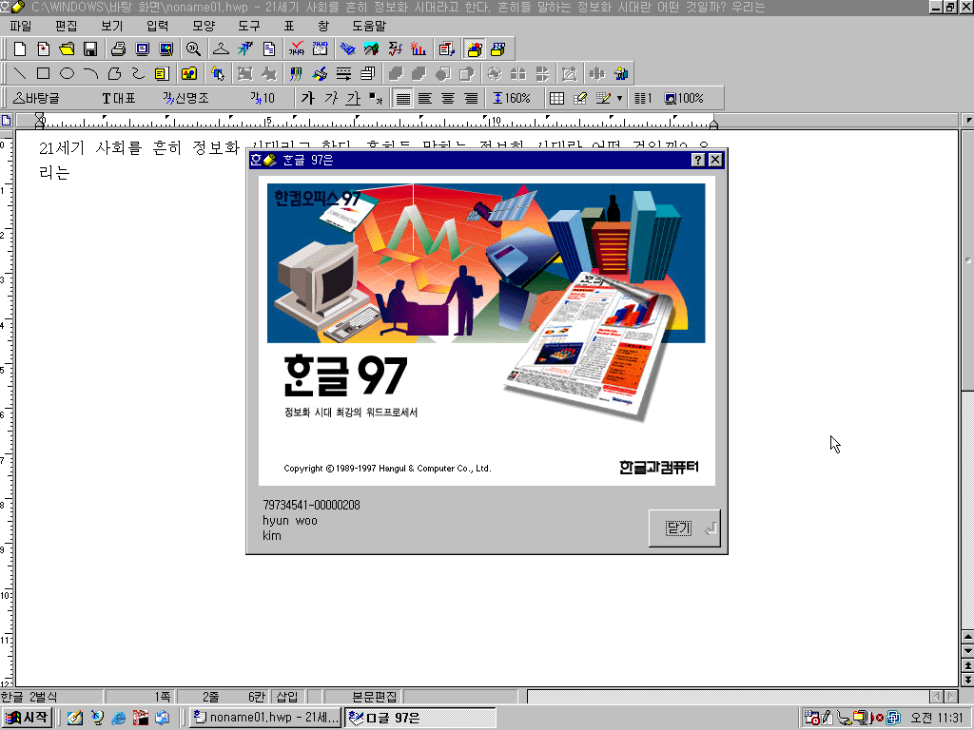The image size is (974, 730).
Task: Open the 입력 menu
Action: coord(158,26)
